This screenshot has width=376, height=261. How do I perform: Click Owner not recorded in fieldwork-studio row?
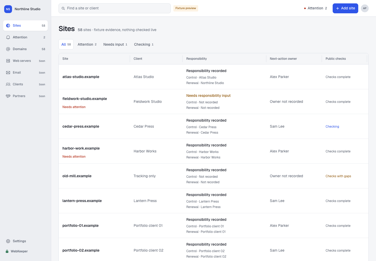pyautogui.click(x=286, y=102)
